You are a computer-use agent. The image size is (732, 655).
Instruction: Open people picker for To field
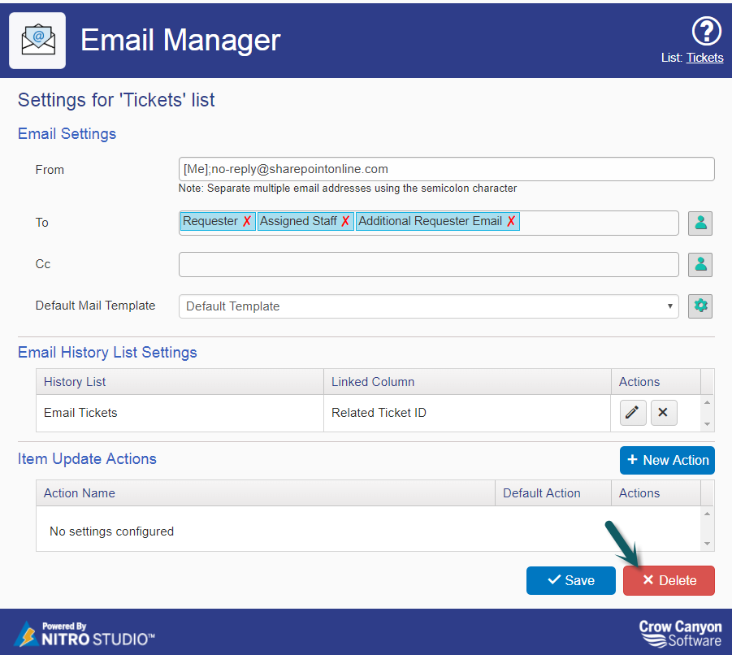(x=700, y=223)
